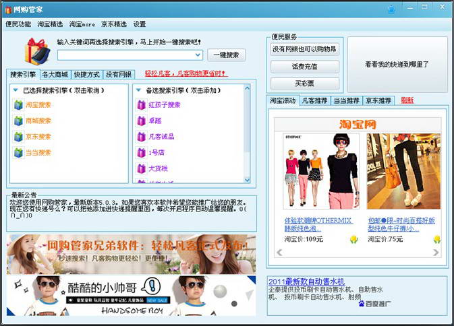Click the 备选搜索引擎 list scrollbar thumb
This screenshot has height=326, width=454.
point(247,121)
